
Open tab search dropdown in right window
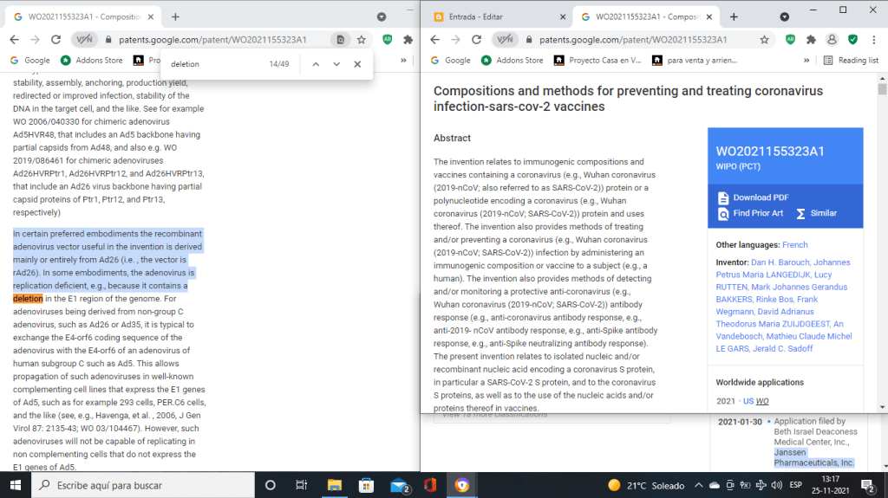(785, 16)
